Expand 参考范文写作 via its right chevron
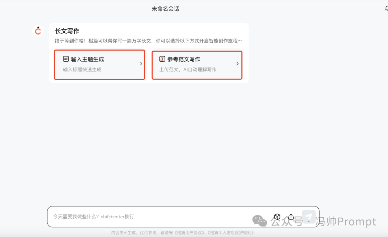 coord(237,63)
